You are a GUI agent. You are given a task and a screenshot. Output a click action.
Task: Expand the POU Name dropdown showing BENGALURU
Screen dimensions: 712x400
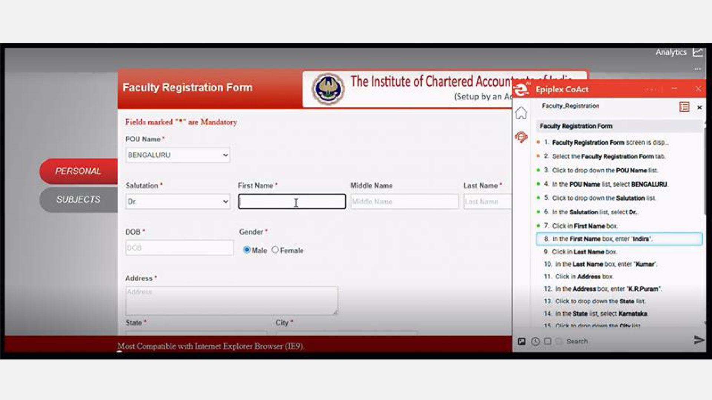coord(178,155)
